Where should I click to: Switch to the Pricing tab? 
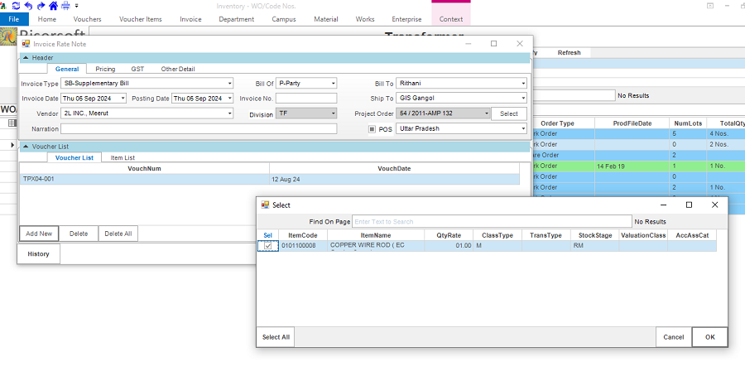[105, 69]
